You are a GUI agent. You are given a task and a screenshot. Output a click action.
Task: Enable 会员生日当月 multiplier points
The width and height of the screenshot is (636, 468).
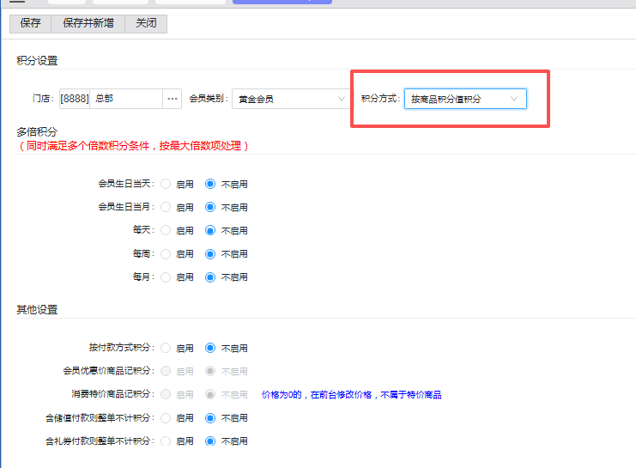click(x=166, y=207)
